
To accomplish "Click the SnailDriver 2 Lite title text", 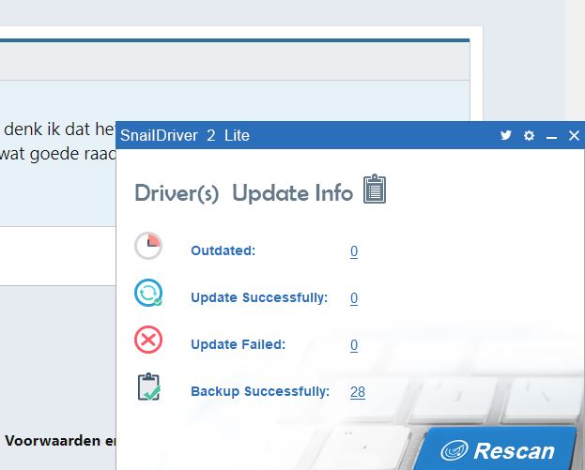I will coord(185,135).
